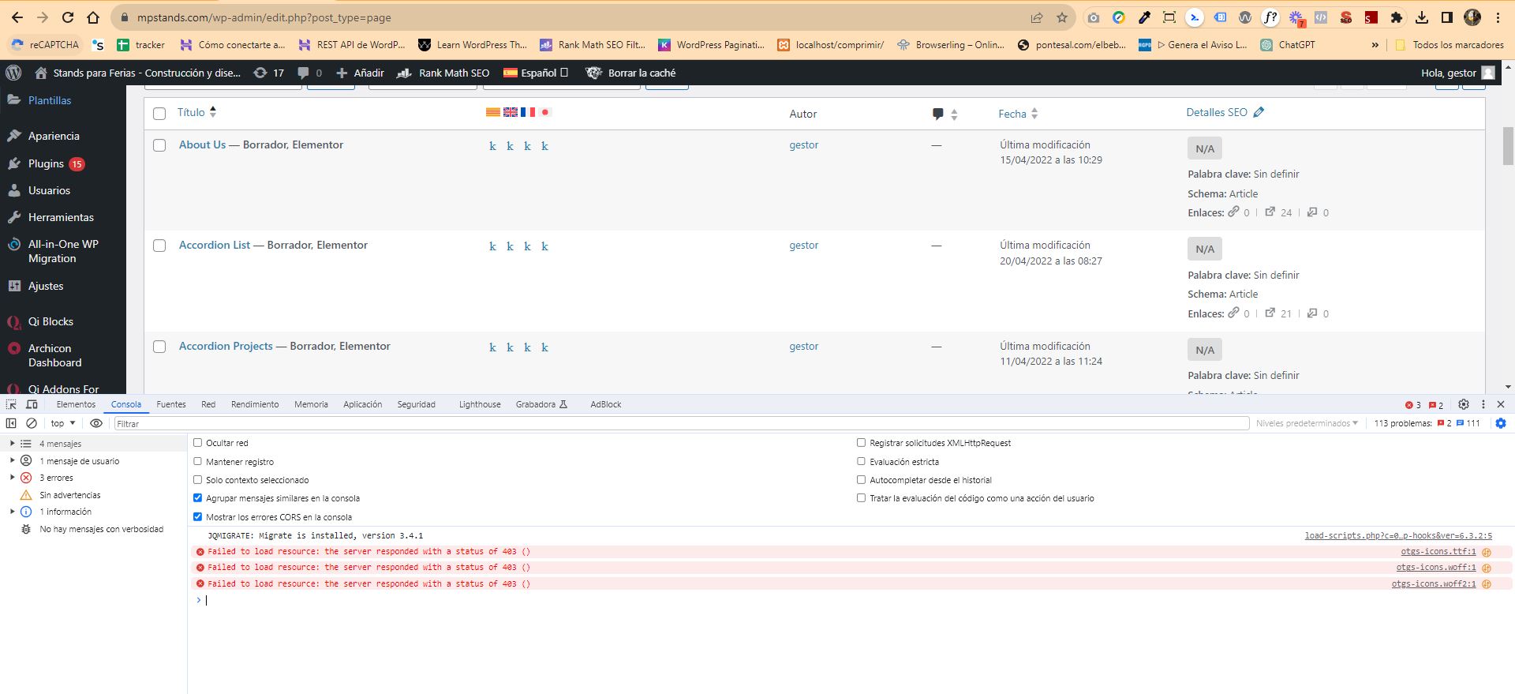This screenshot has height=694, width=1515.
Task: Click the console live expression eye icon
Action: coord(96,423)
